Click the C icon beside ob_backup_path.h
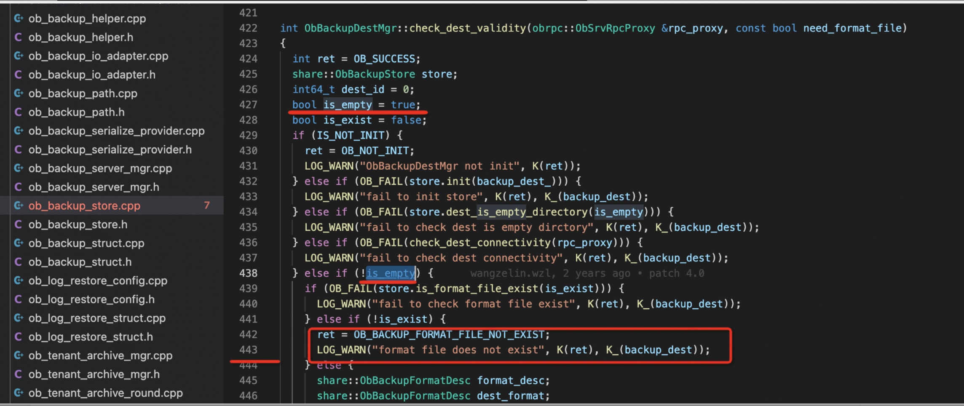 pos(19,112)
